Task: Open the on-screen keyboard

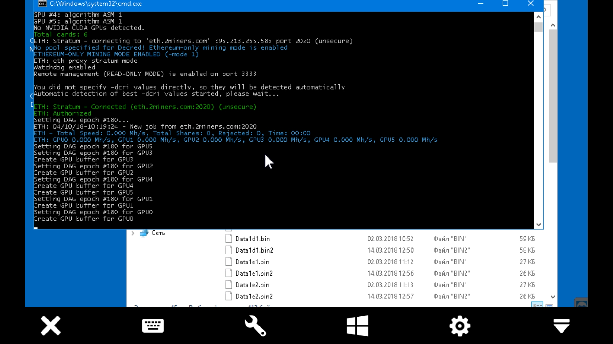Action: (153, 326)
